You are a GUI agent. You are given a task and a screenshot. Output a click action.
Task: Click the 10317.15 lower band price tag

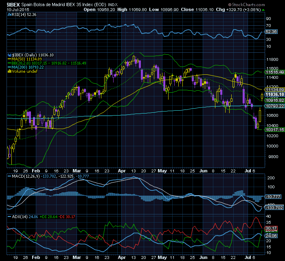[x=275, y=129]
